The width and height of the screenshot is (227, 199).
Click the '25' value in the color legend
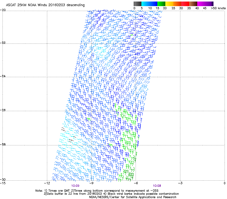pyautogui.click(x=173, y=8)
